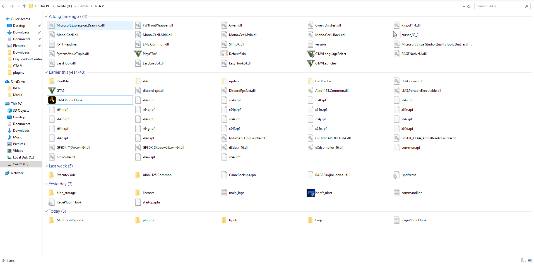534x264 pixels.
Task: Select the Logs folder icon
Action: point(311,220)
